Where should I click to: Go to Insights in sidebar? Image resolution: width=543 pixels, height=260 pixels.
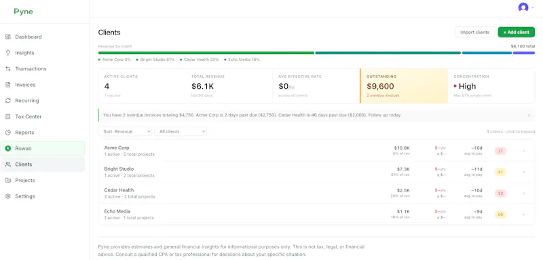coord(43,53)
